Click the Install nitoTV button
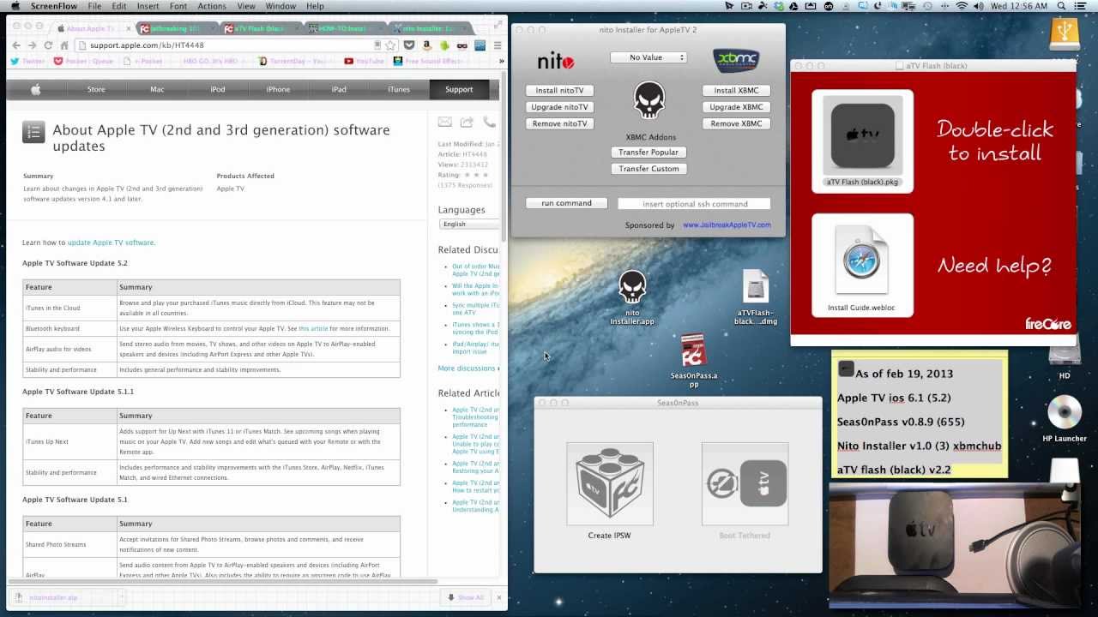The image size is (1098, 617). coord(560,90)
